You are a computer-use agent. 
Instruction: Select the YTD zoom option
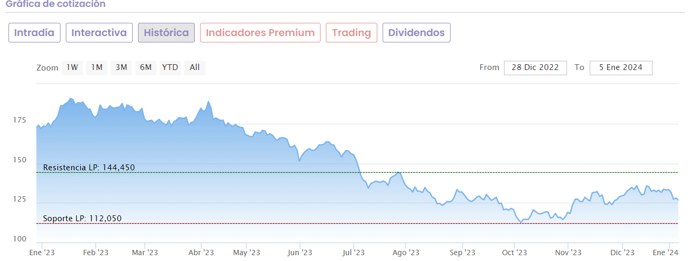point(170,67)
